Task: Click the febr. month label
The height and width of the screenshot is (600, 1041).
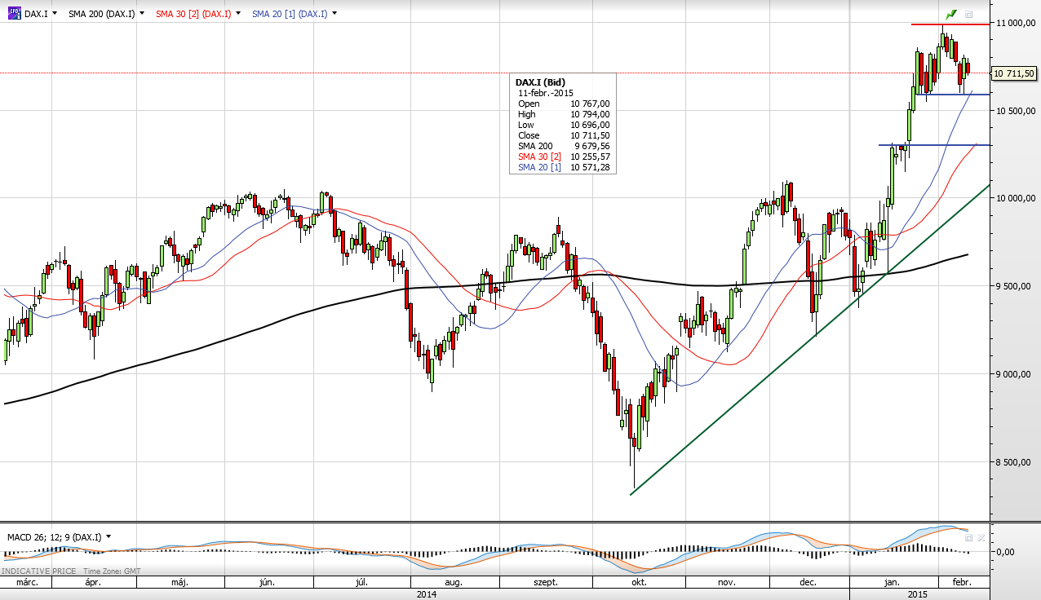Action: click(x=961, y=583)
